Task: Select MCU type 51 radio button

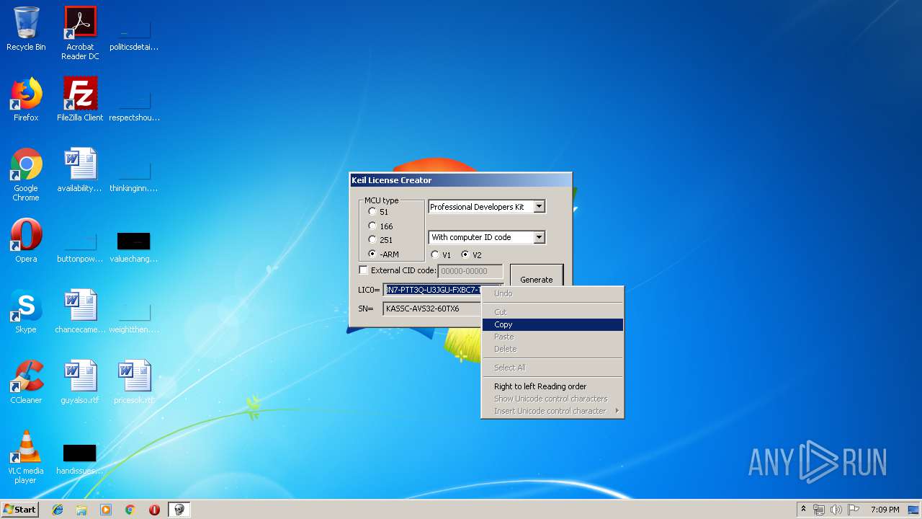Action: coord(372,212)
